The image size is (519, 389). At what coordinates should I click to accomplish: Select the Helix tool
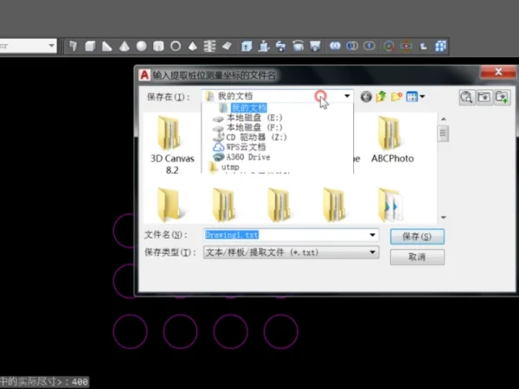pyautogui.click(x=209, y=46)
